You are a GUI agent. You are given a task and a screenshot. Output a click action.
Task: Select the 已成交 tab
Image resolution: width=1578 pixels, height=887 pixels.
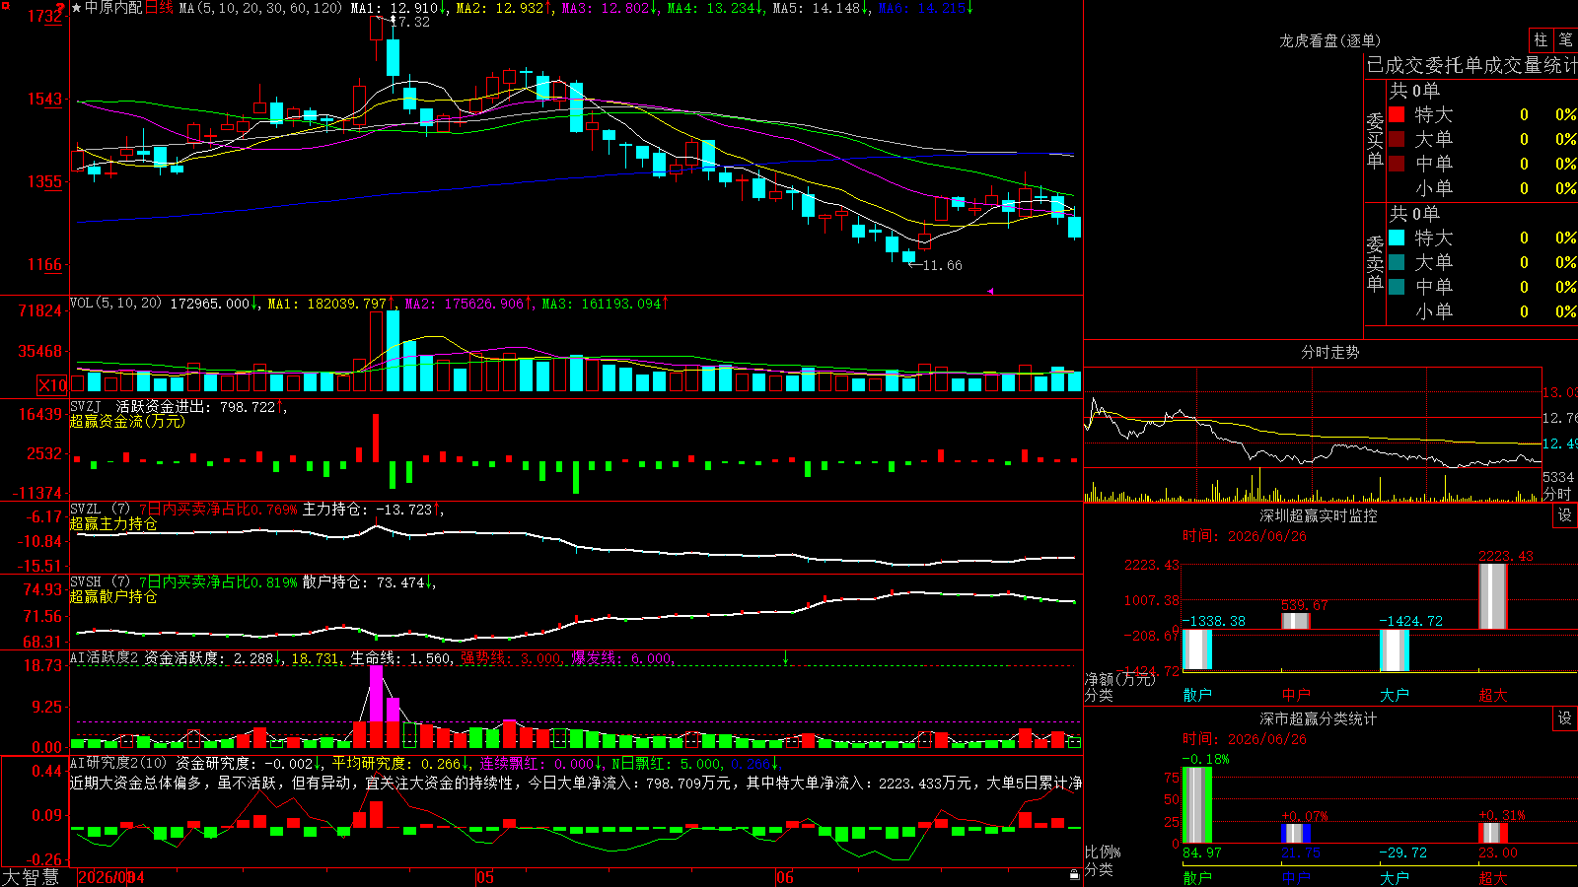point(1396,65)
